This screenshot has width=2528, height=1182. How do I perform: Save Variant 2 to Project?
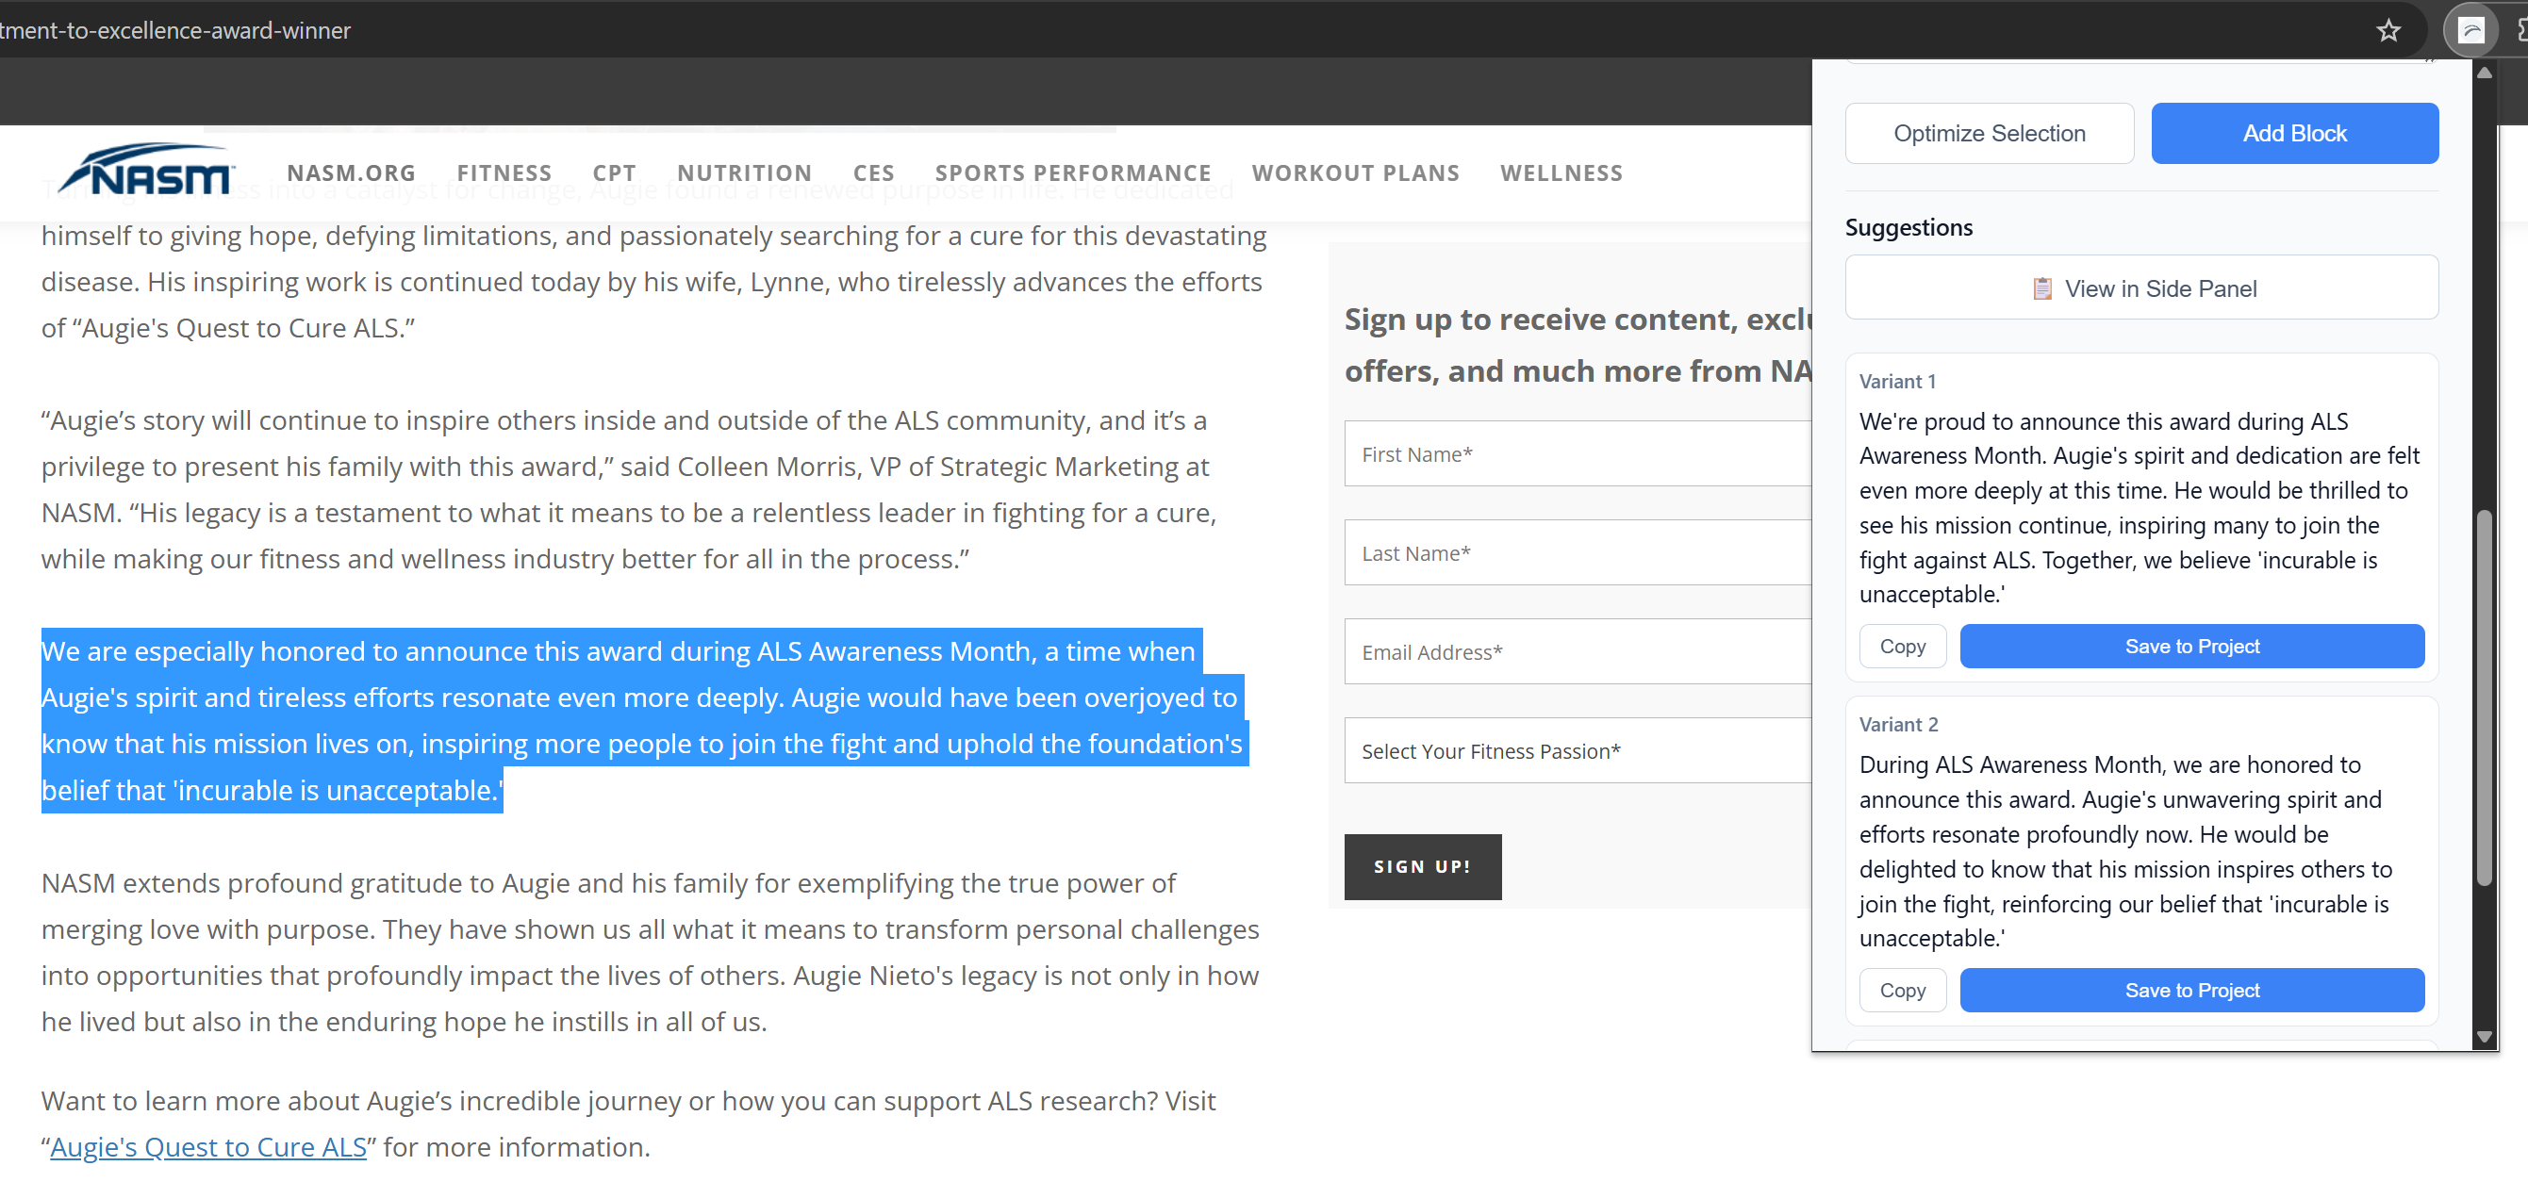pyautogui.click(x=2191, y=990)
